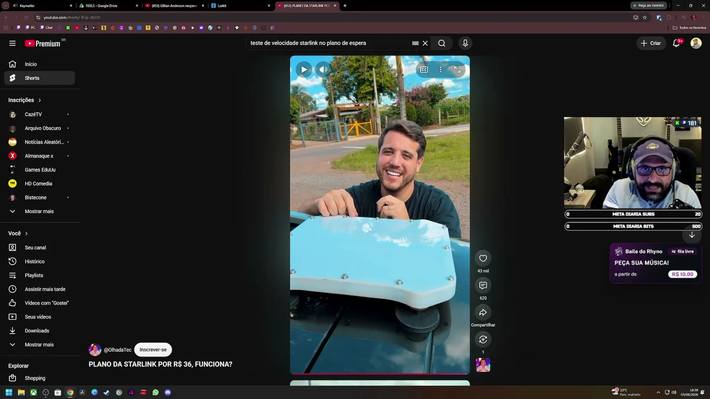Switch to the Lurkit tab
Screen dimensions: 710x399
coord(240,6)
